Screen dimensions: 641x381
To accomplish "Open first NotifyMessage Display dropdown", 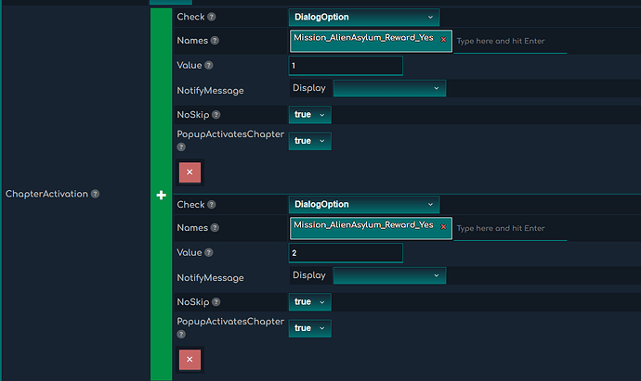I will point(389,88).
